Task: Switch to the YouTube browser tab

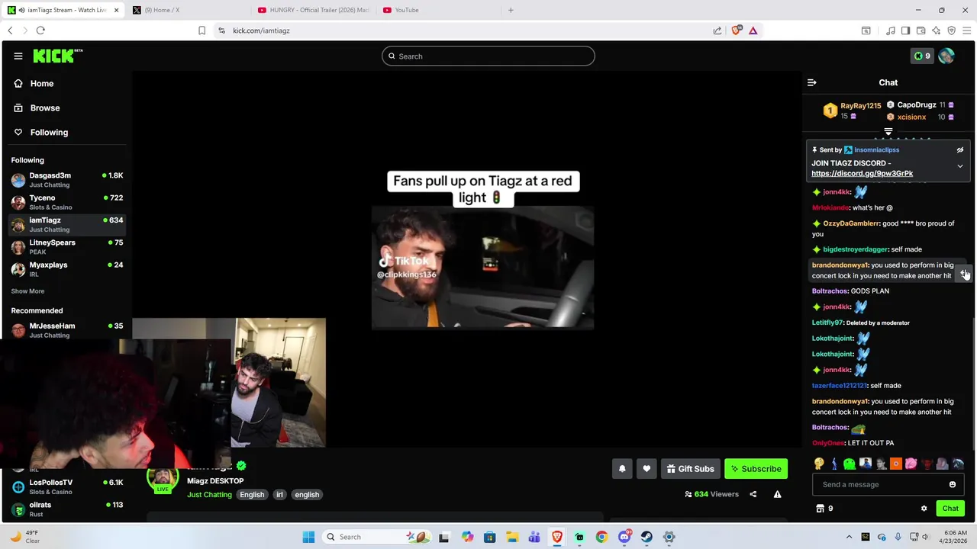Action: click(439, 10)
